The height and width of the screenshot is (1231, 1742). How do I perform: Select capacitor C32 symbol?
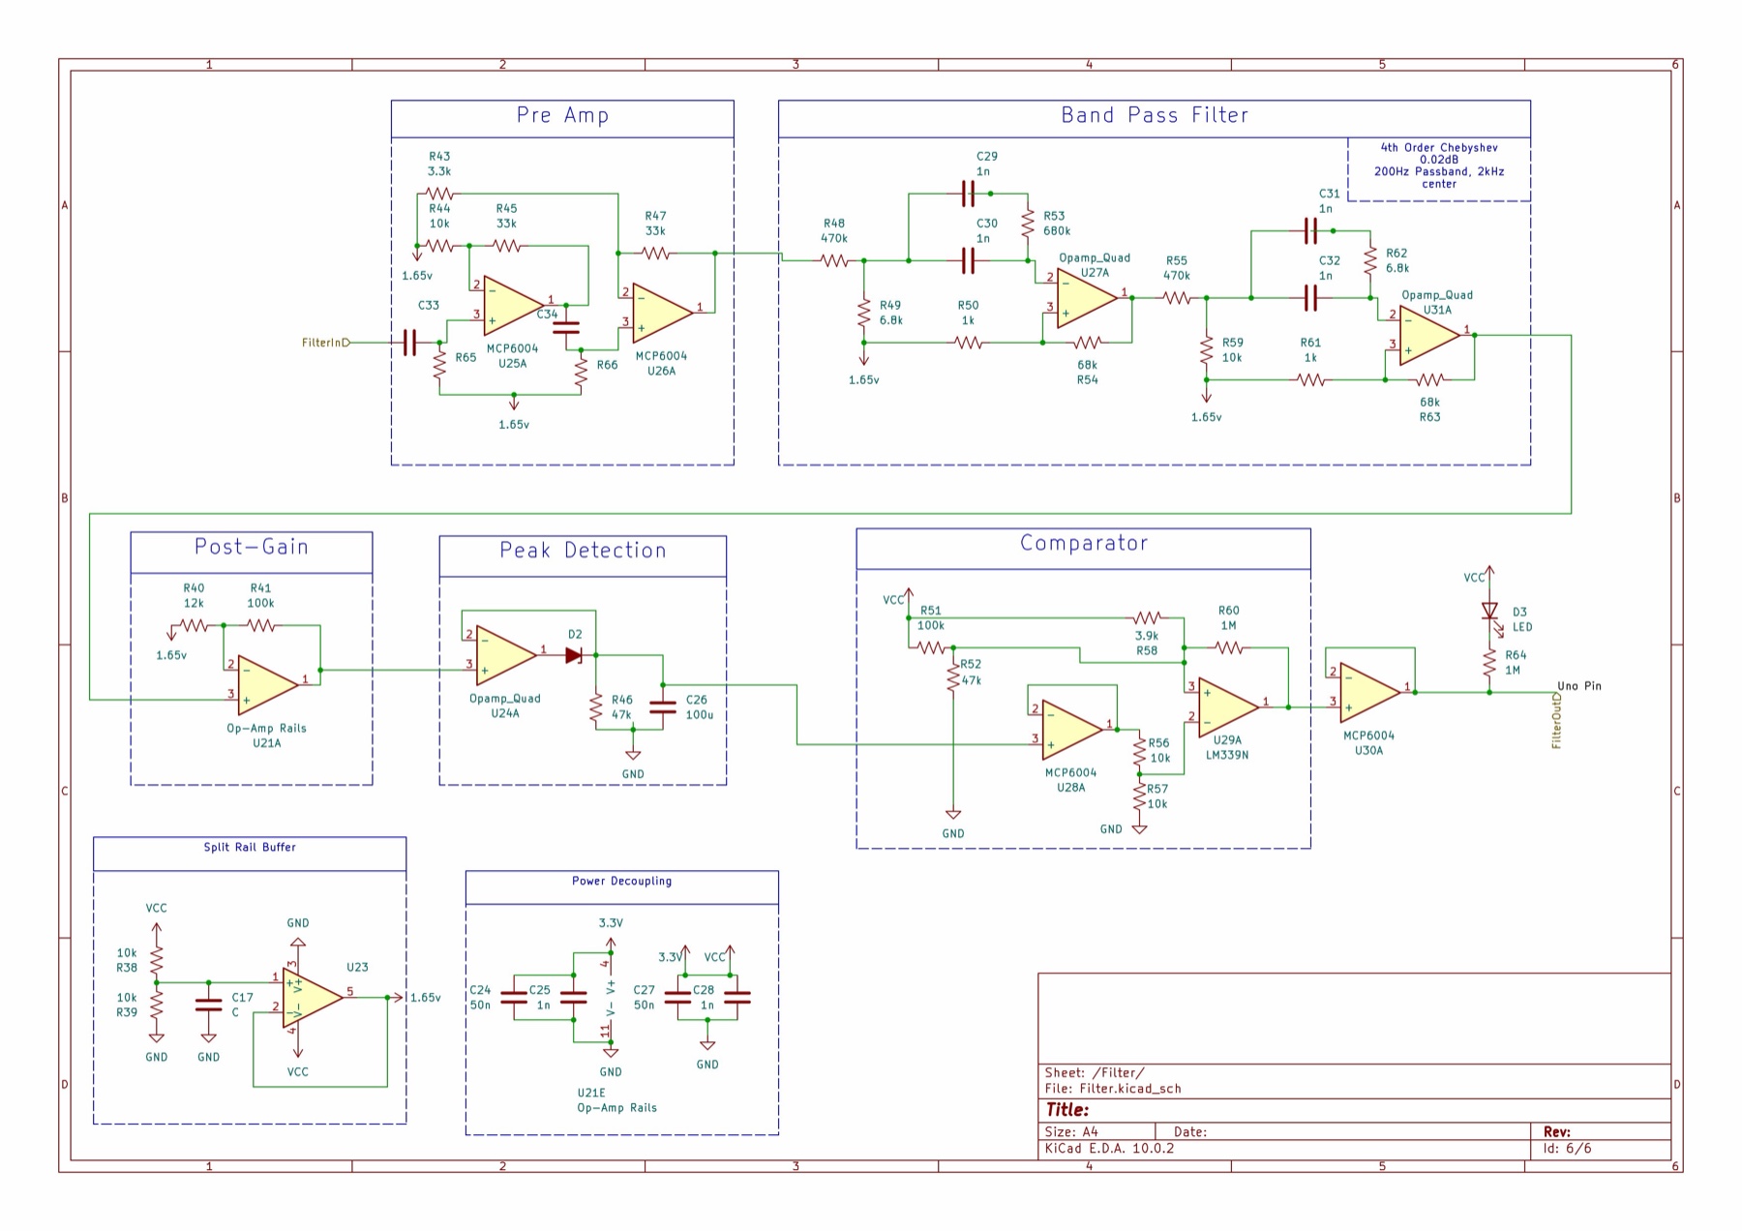pyautogui.click(x=1310, y=298)
